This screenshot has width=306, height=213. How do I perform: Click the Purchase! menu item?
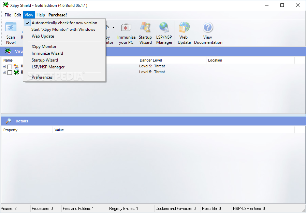[x=58, y=15]
